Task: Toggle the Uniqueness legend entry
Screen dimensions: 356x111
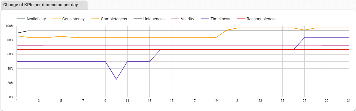Action: [149, 19]
